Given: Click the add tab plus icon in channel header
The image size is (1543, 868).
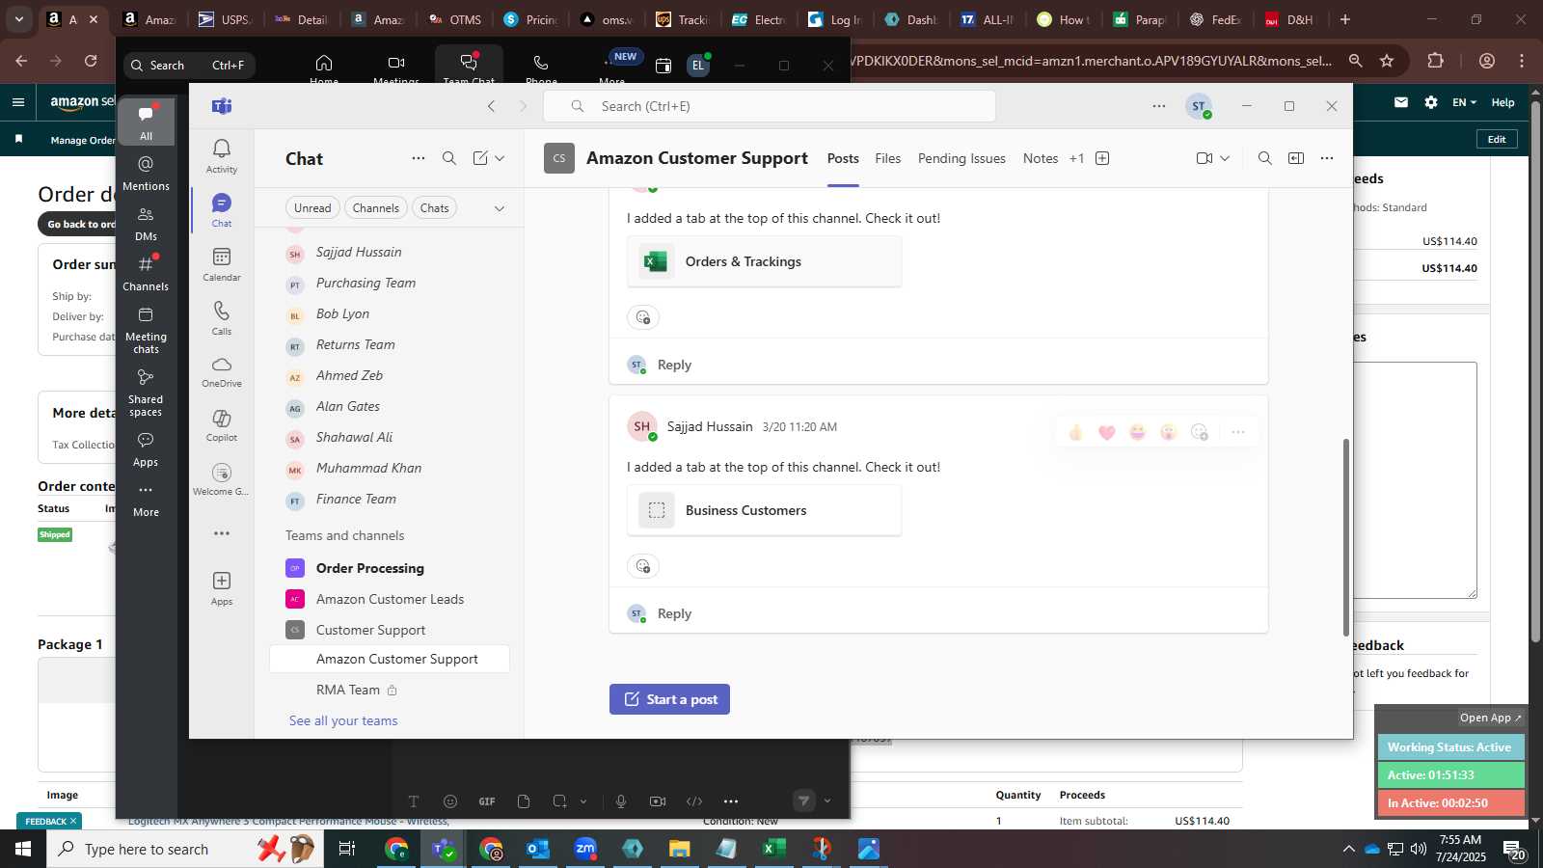Looking at the screenshot, I should (1102, 158).
